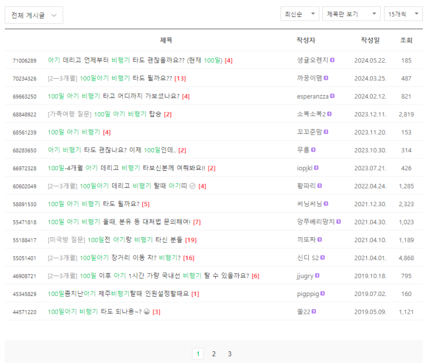Click the [13] comment count on post 70234326

point(180,79)
